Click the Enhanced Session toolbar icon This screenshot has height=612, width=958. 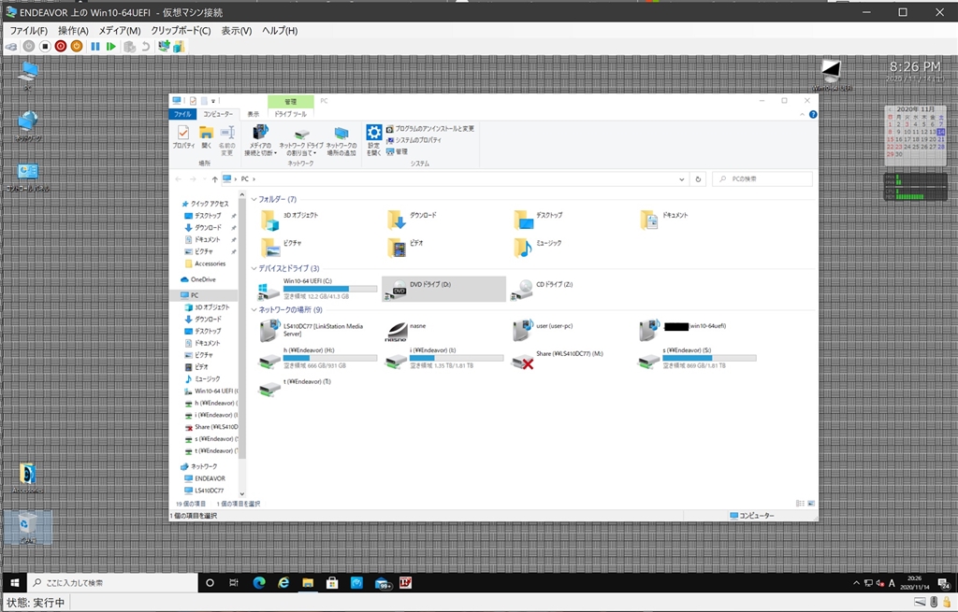point(164,47)
